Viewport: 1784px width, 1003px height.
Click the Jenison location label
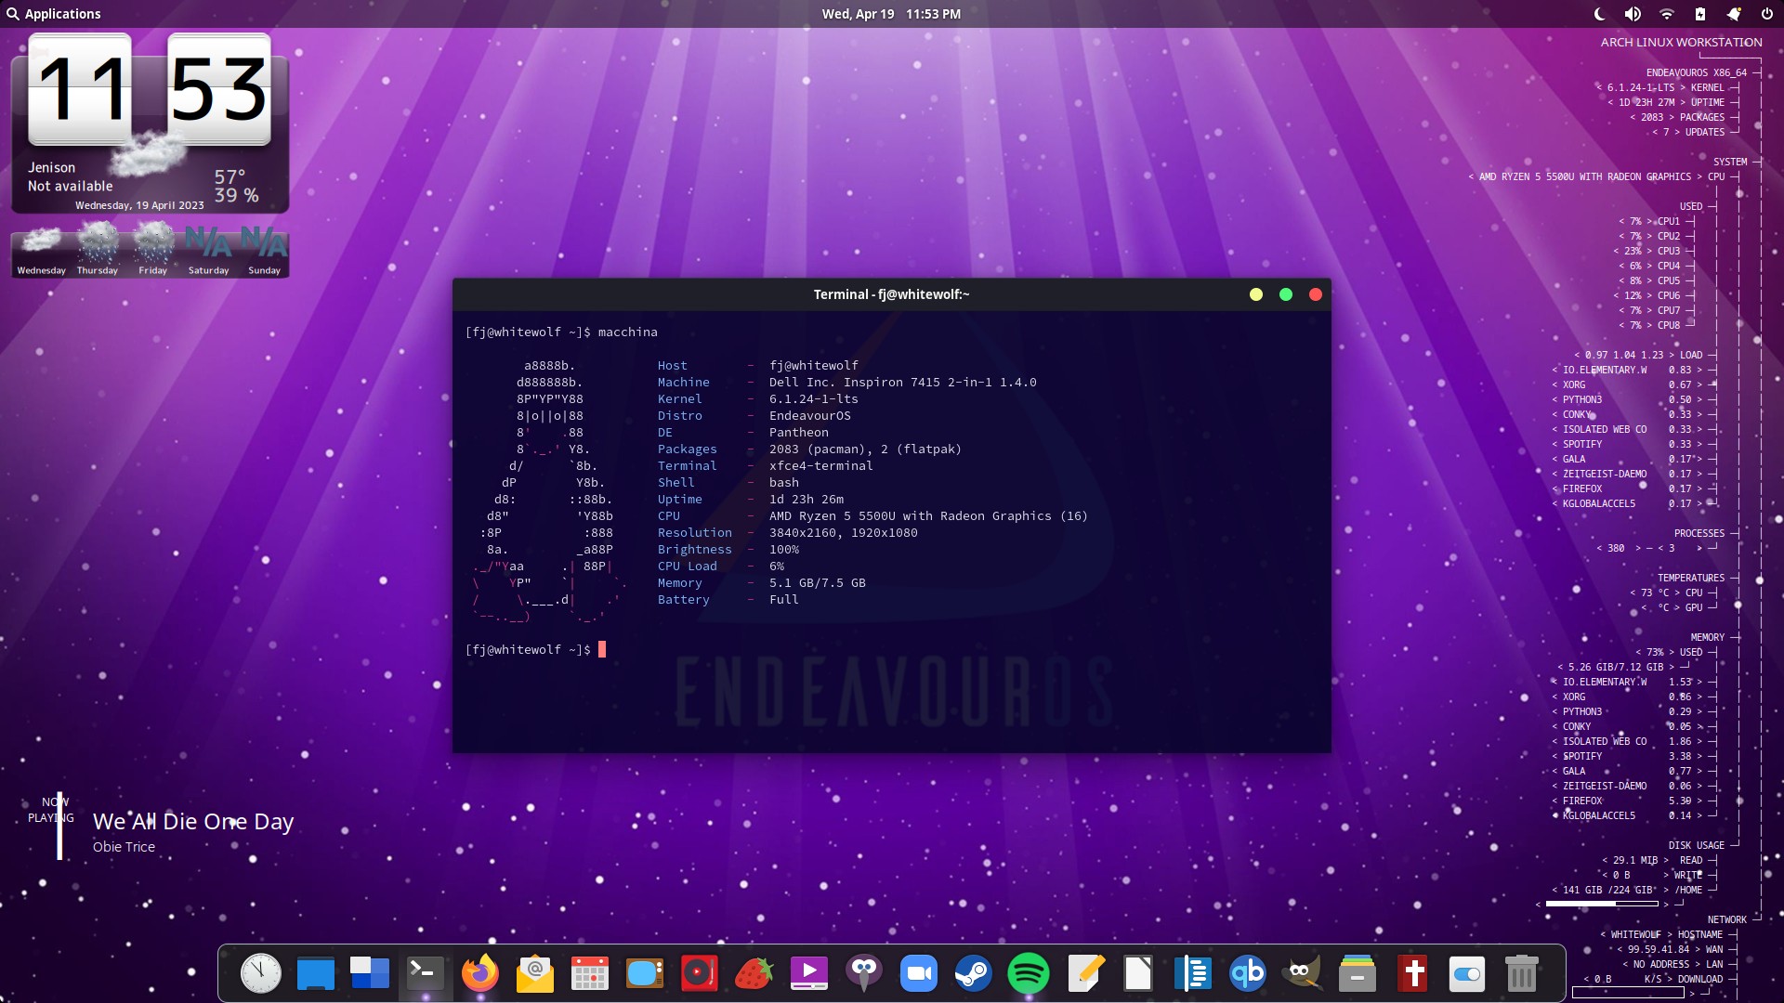pyautogui.click(x=52, y=167)
